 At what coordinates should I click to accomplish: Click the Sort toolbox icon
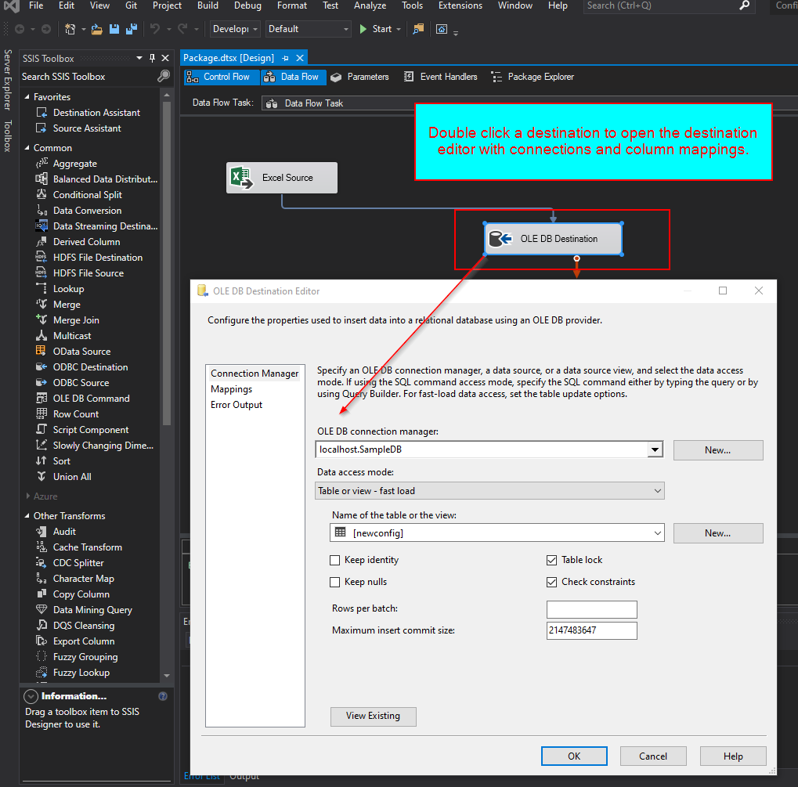point(42,460)
